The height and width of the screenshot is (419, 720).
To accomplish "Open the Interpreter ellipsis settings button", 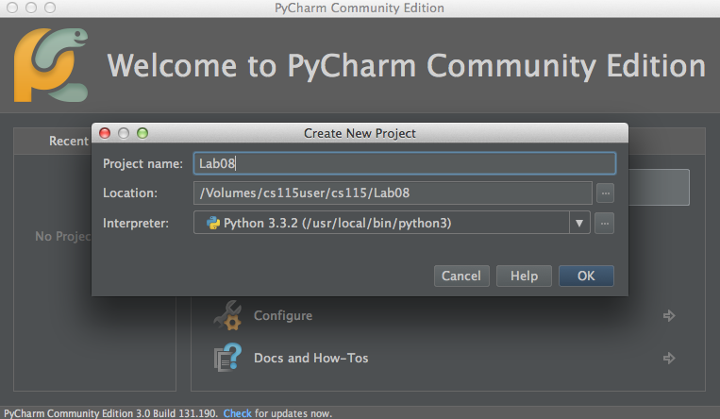I will pyautogui.click(x=605, y=224).
